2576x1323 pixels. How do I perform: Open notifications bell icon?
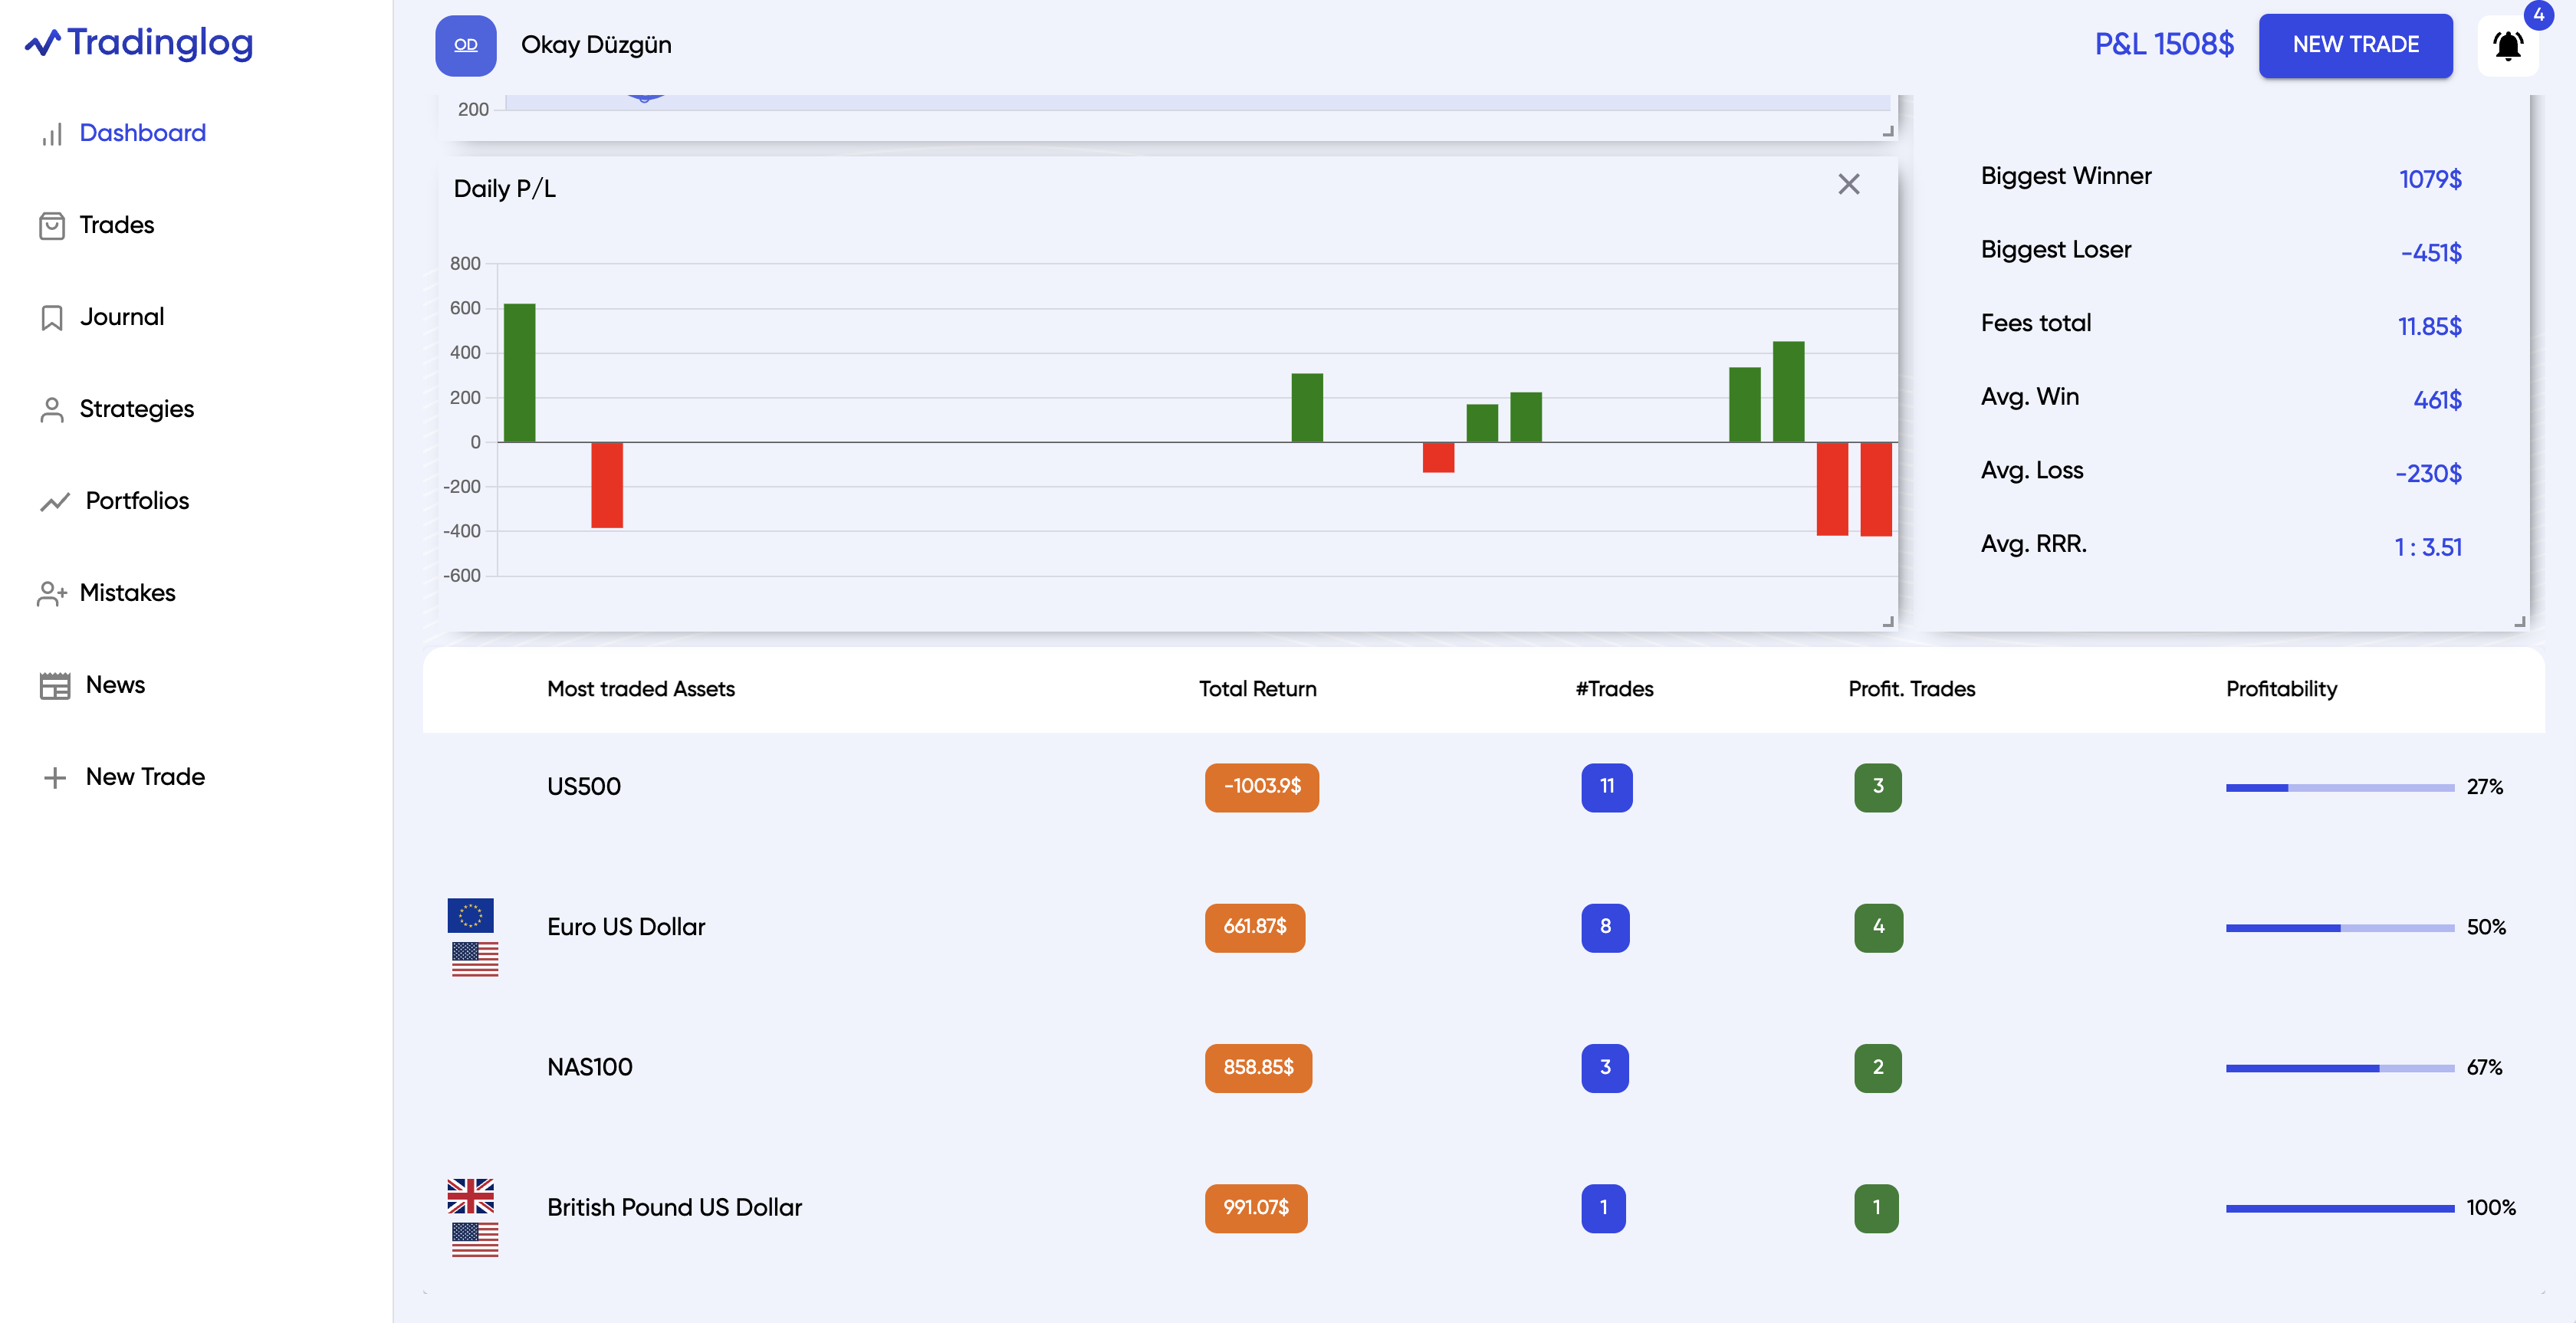tap(2507, 46)
